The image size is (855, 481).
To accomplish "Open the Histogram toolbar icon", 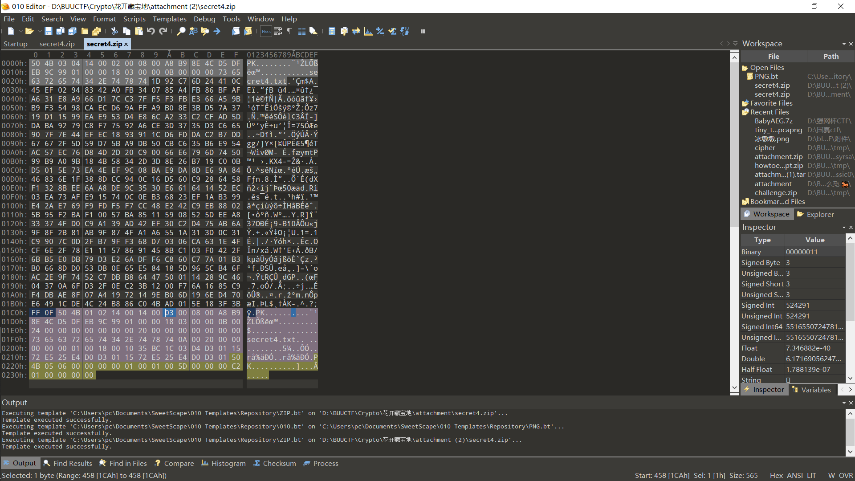I will point(368,31).
